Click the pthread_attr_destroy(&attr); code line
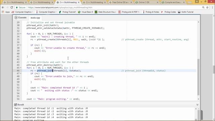The height and width of the screenshot is (121, 215). (x=45, y=65)
